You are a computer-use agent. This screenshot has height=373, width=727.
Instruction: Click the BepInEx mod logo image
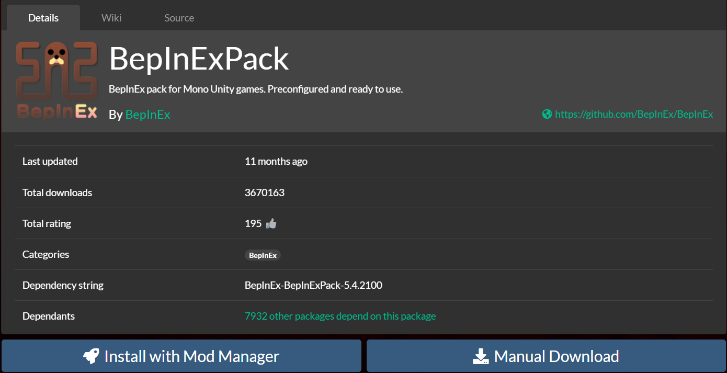tap(56, 80)
